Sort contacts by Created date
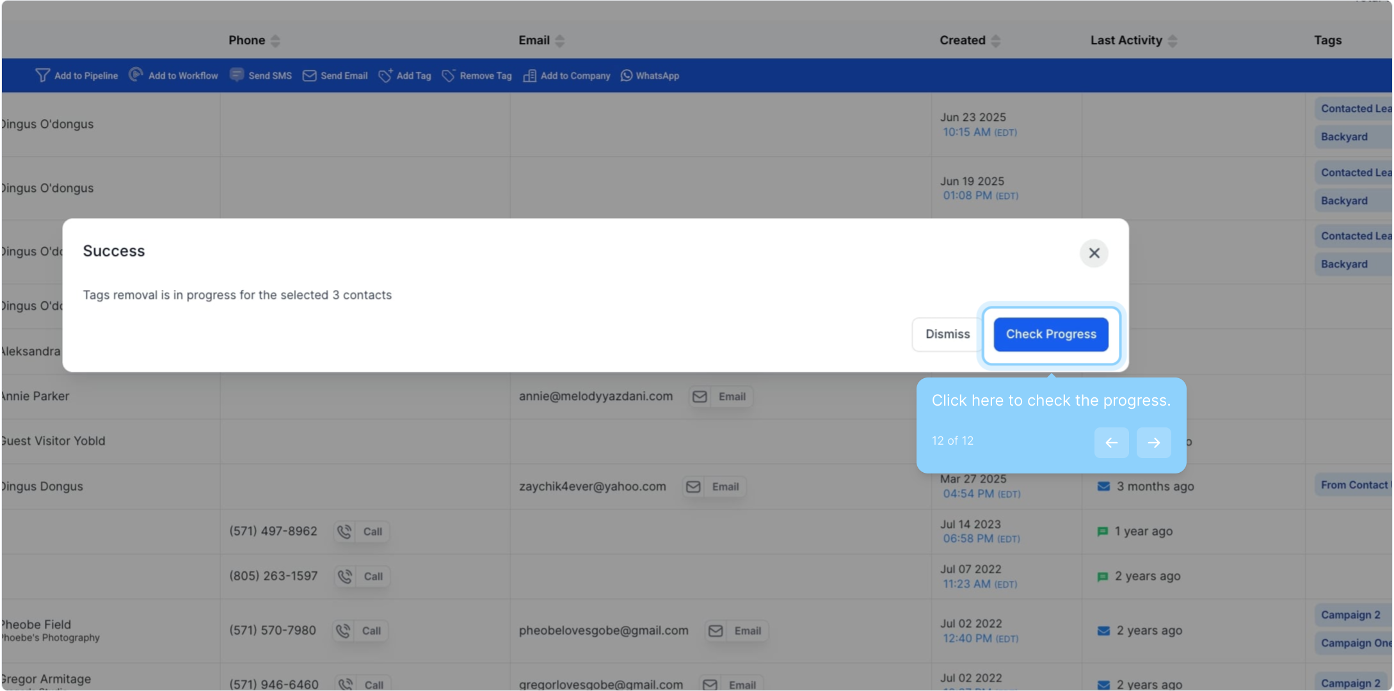 [x=995, y=41]
